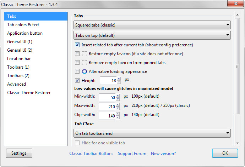The height and width of the screenshot is (167, 245).
Task: Increase Height value with up arrow
Action: 119,79
